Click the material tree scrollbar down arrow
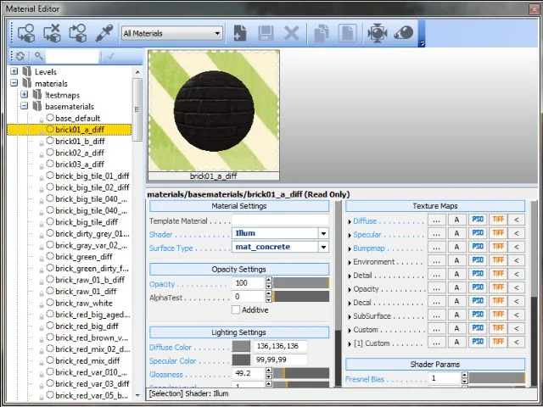 point(137,395)
